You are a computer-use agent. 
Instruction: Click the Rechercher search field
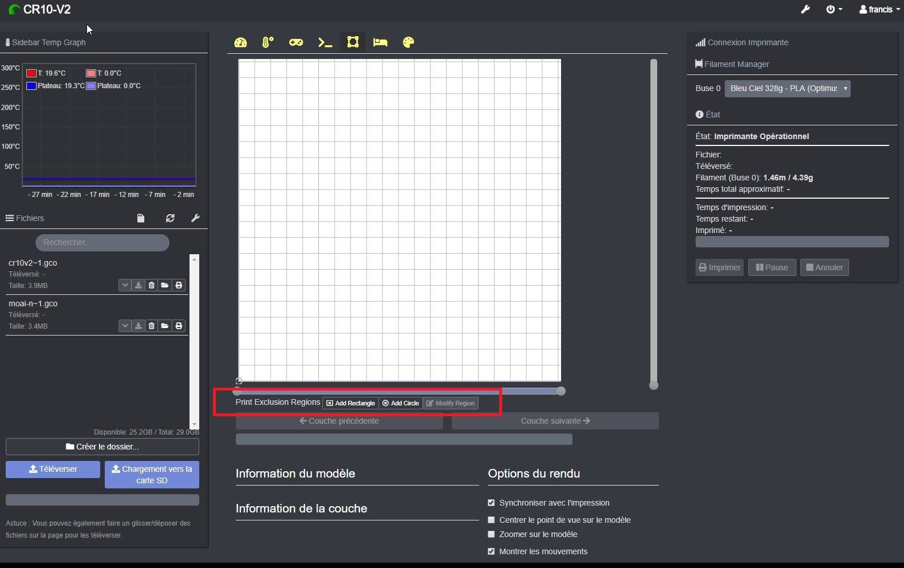click(102, 242)
